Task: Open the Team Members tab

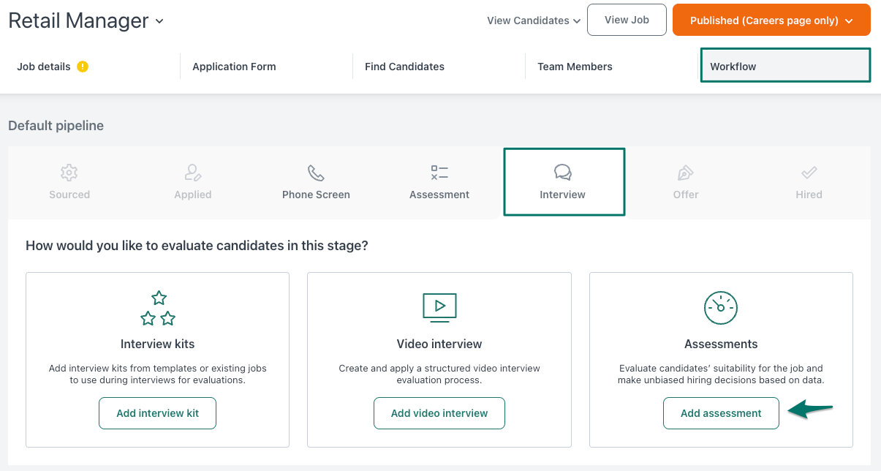Action: tap(575, 66)
